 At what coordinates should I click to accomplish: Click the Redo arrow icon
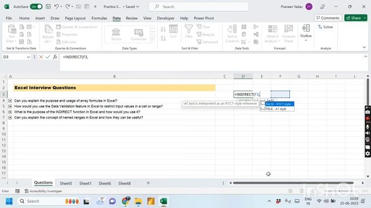coord(67,6)
